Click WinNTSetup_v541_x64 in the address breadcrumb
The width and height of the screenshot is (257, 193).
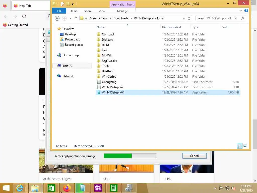point(149,18)
